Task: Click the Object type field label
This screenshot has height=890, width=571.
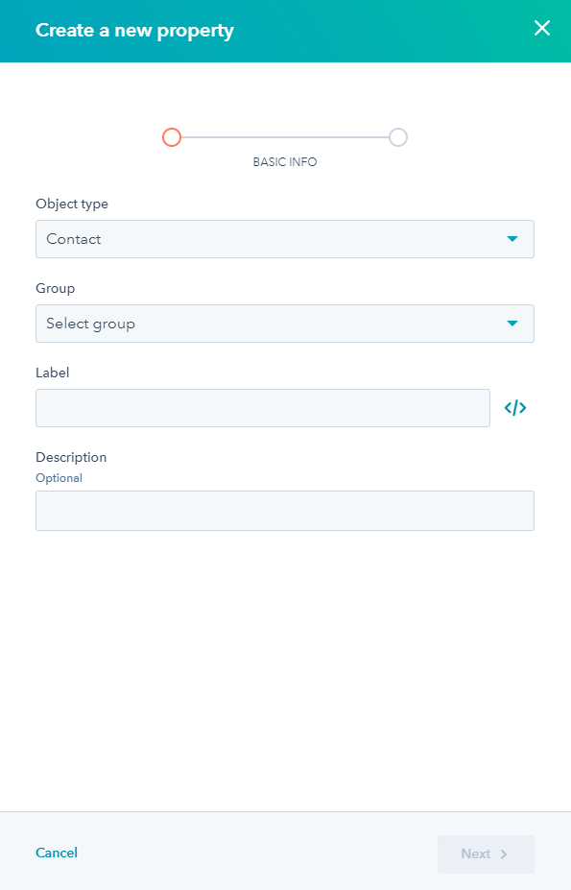Action: (x=72, y=204)
